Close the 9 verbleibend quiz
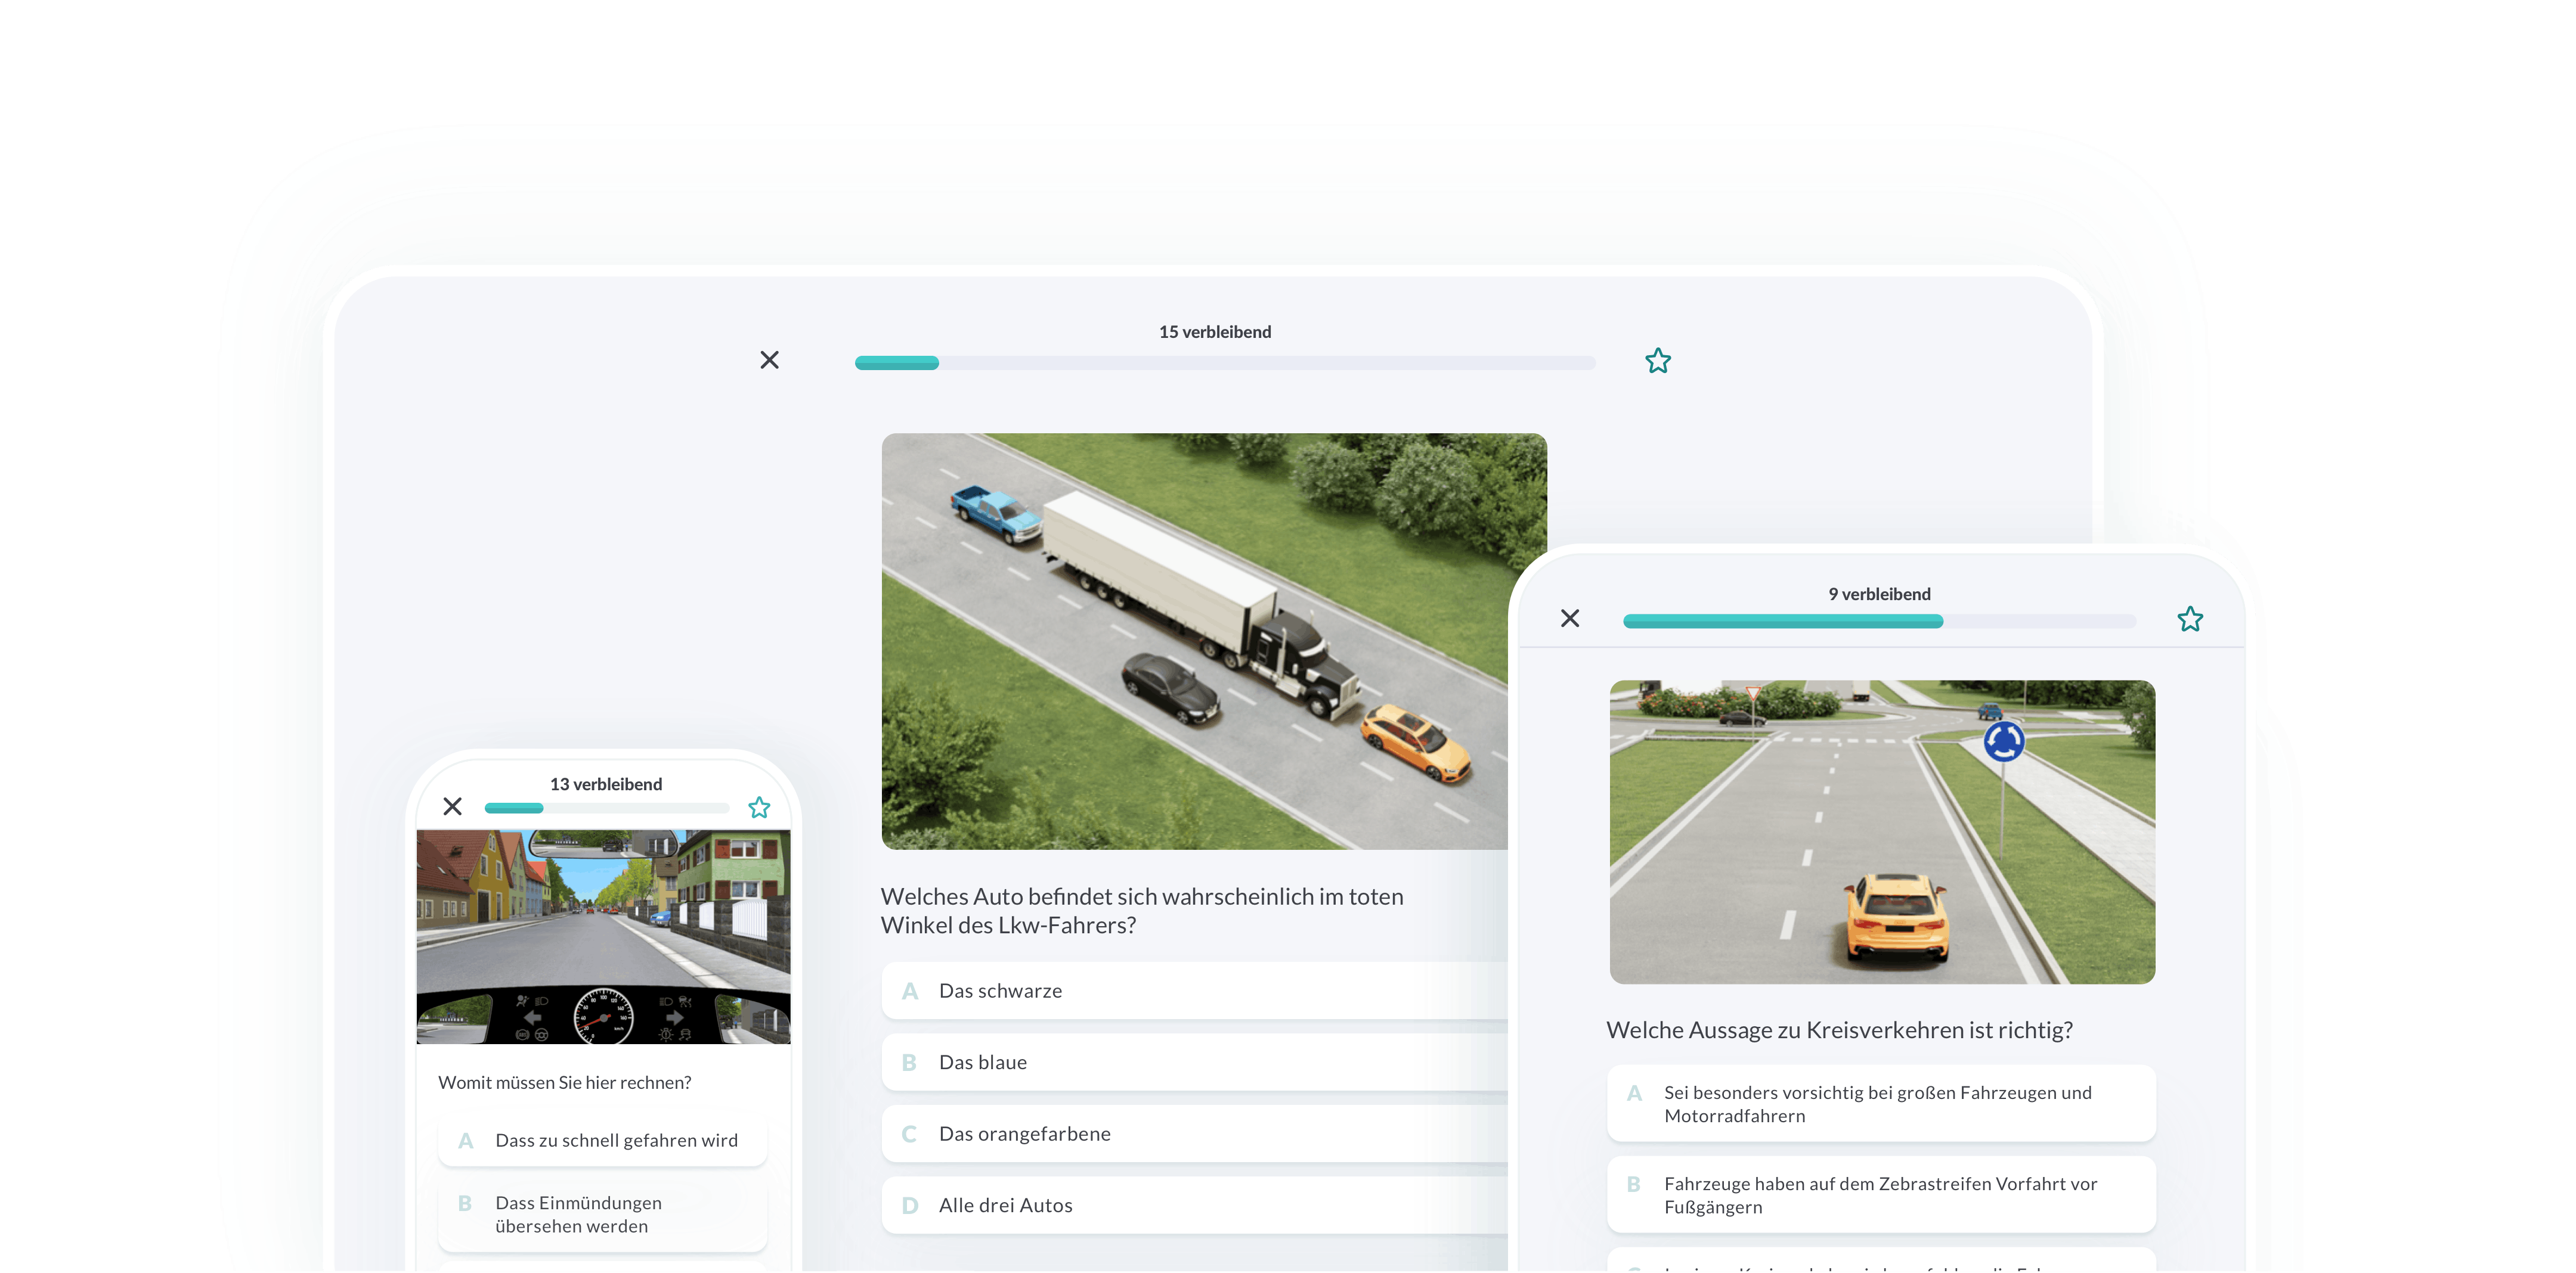 pos(1570,619)
